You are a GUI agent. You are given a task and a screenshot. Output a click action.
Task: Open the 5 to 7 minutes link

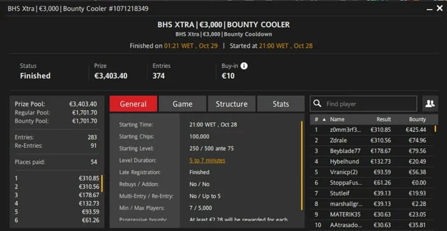pos(208,161)
